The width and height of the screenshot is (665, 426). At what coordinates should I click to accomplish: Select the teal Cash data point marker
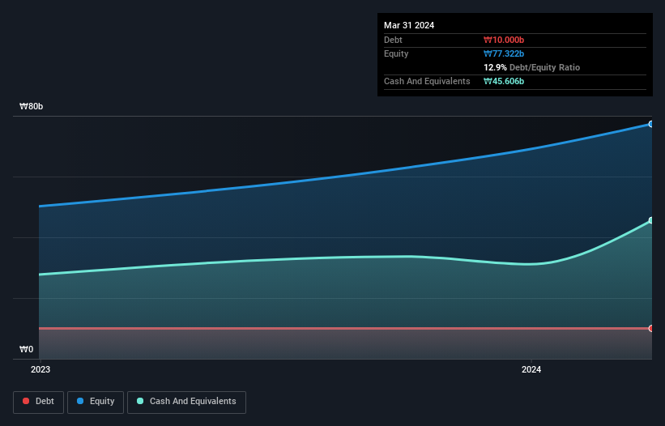[x=651, y=220]
